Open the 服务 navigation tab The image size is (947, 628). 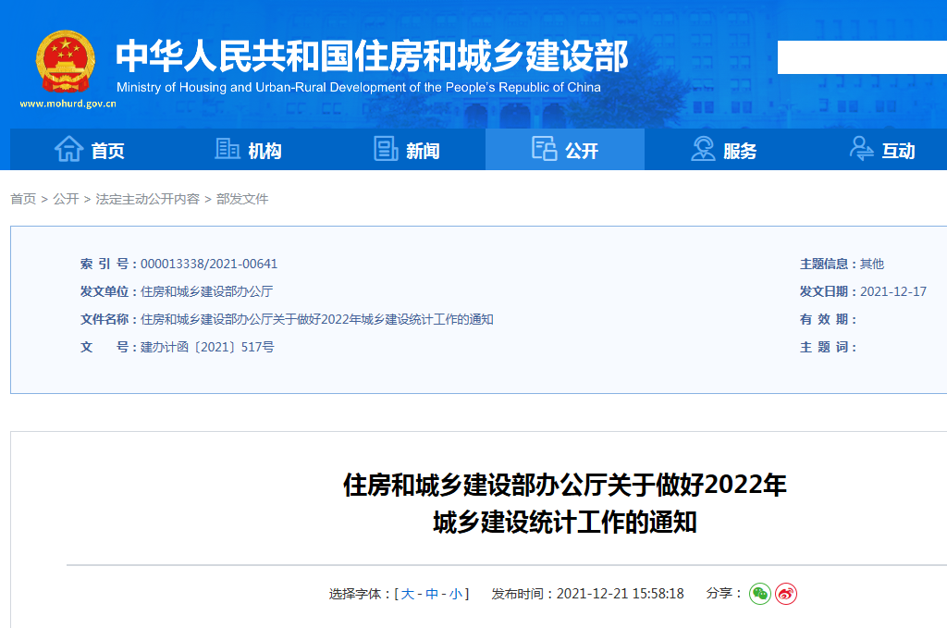click(723, 149)
